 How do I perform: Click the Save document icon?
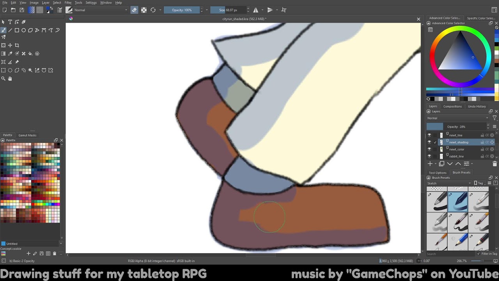22,10
